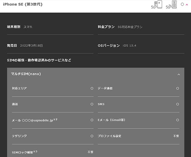The height and width of the screenshot is (157, 191).
Task: Click the 5G SIM card device icon
Action: tap(157, 5)
